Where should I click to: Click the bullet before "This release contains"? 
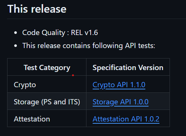(x=16, y=46)
